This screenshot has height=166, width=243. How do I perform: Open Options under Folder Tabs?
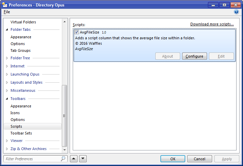18,44
